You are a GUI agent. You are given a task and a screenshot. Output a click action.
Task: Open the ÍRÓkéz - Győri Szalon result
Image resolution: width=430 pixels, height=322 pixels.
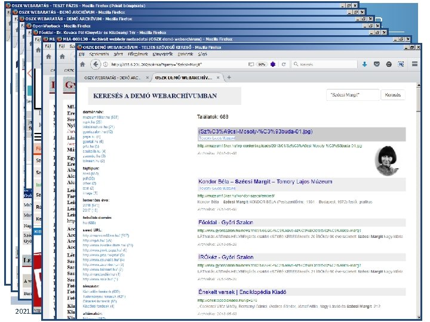pos(226,257)
